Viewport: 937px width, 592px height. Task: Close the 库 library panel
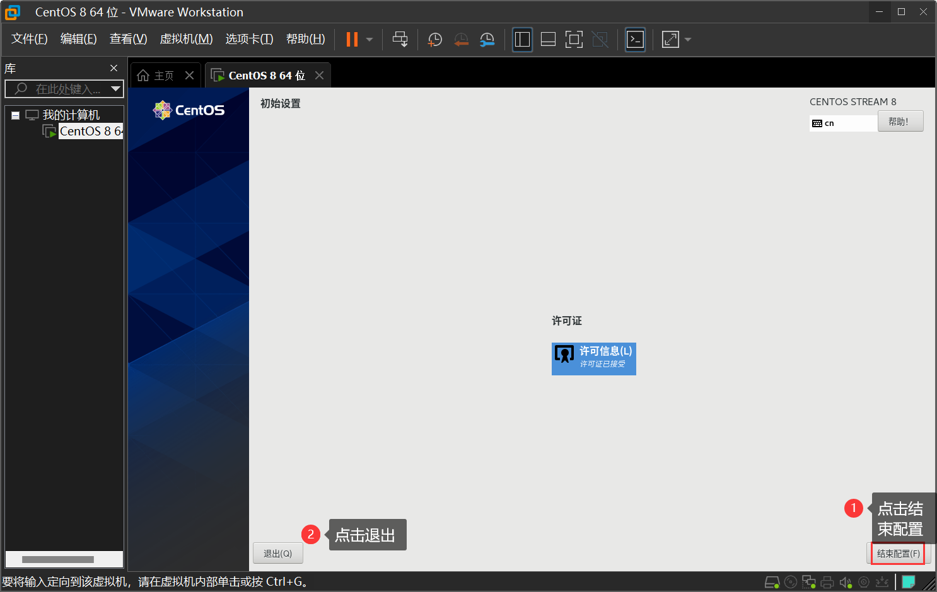(x=113, y=68)
